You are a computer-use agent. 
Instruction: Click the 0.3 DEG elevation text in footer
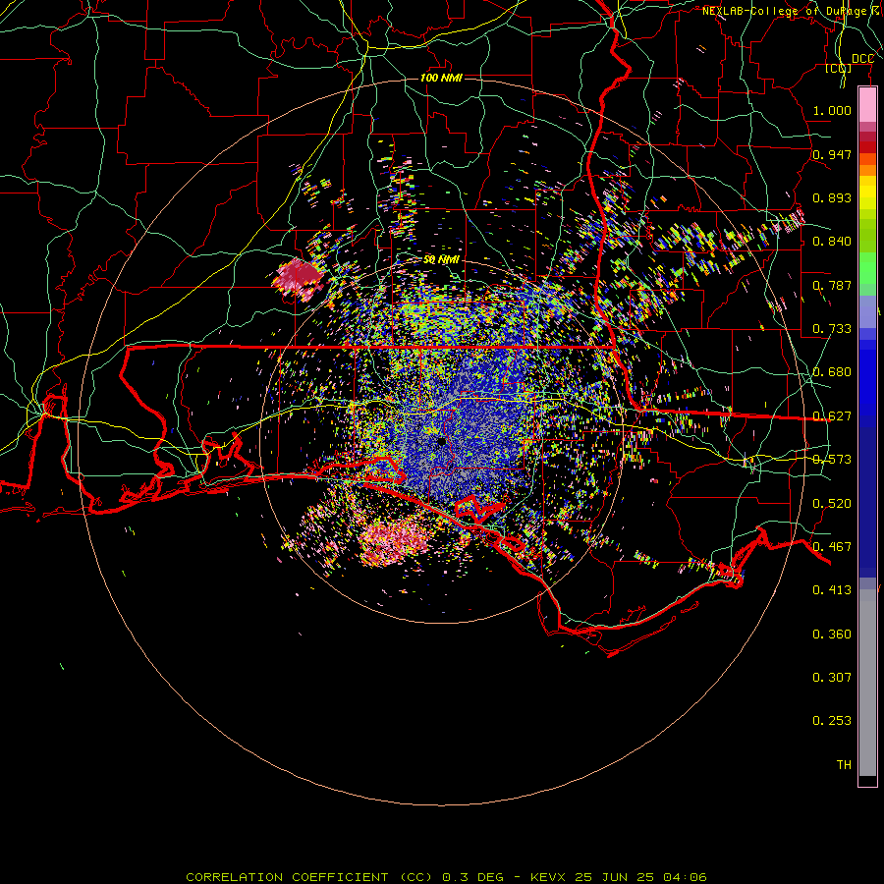472,877
